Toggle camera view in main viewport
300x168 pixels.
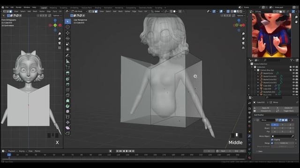(x=243, y=43)
